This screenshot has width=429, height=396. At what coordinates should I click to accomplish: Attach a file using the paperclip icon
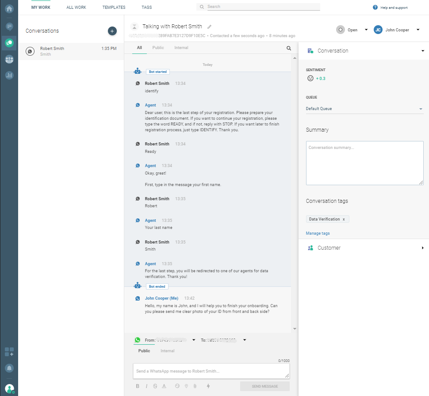[195, 386]
